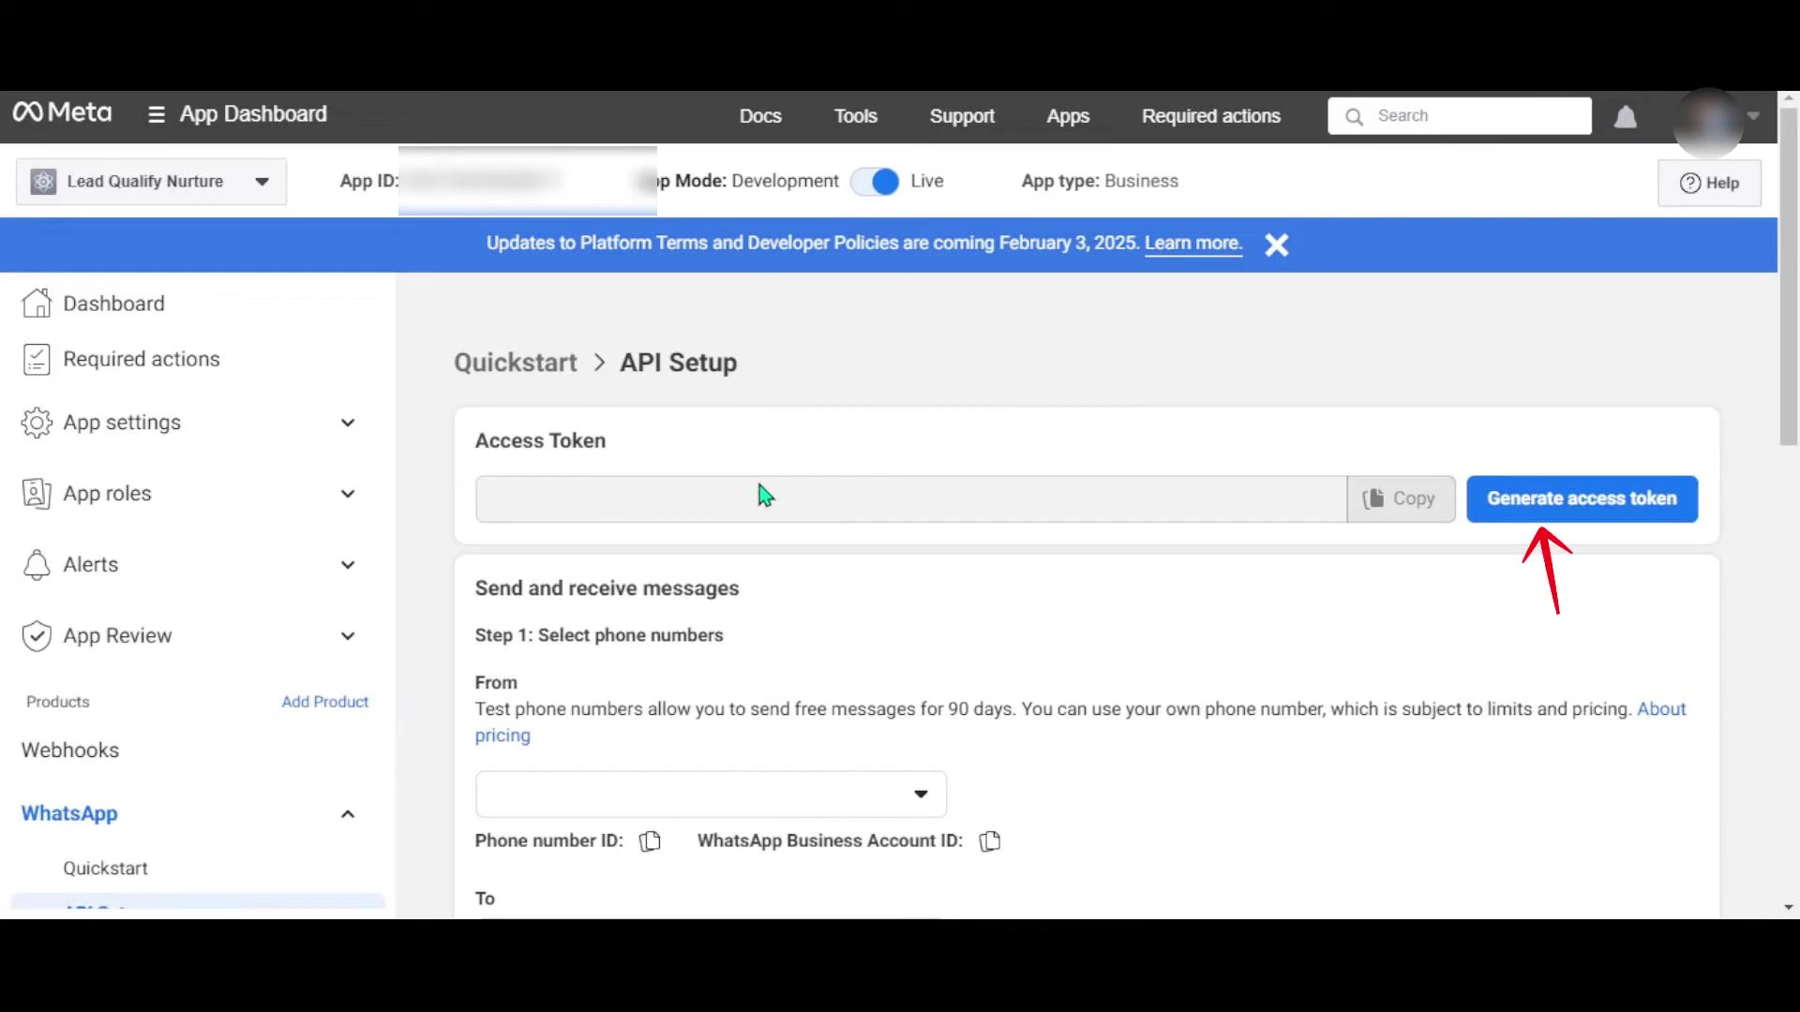Follow the Learn more link in banner
The width and height of the screenshot is (1800, 1012).
pos(1193,244)
